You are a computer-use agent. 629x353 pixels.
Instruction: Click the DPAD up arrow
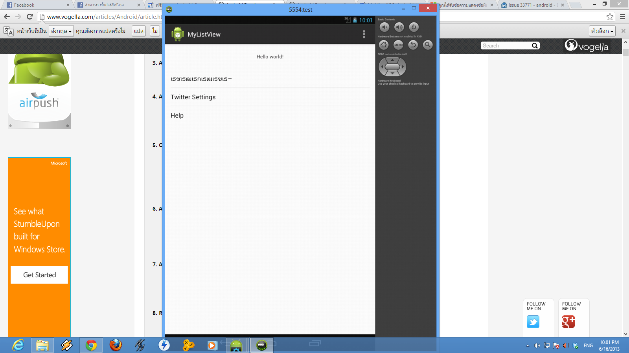click(392, 60)
